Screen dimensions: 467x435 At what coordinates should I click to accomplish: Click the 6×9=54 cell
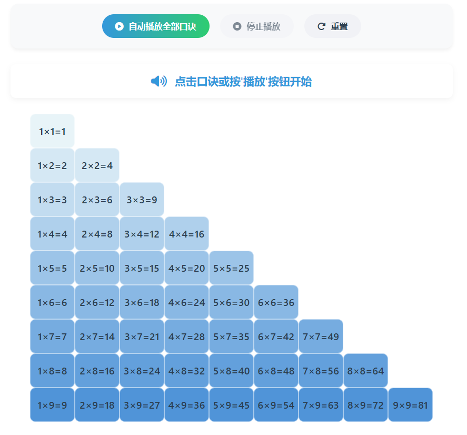coord(276,405)
